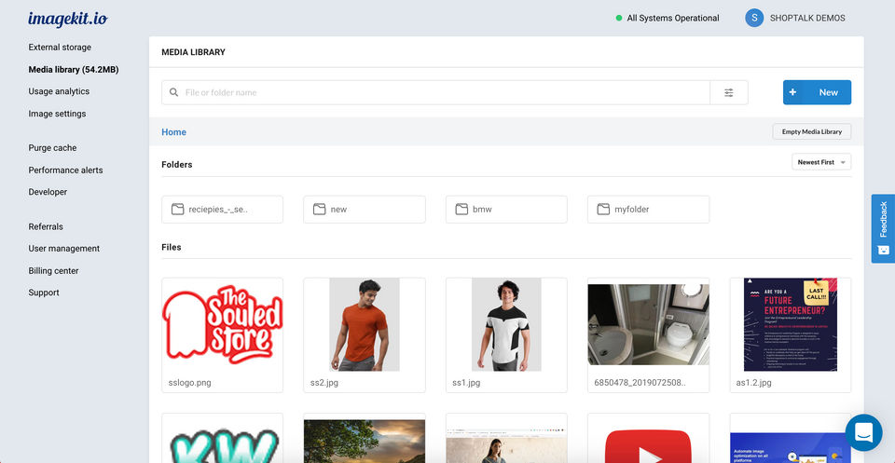Viewport: 895px width, 463px height.
Task: Click the folder icon of reciepies folder
Action: (x=177, y=210)
